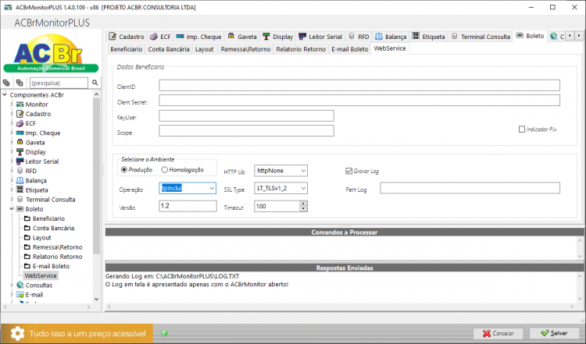Click the Monitor icon in the tree
Screen dimensions: 586x344
[20, 105]
